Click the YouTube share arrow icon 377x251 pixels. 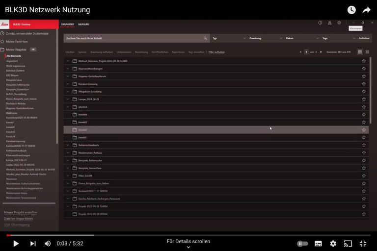pyautogui.click(x=366, y=10)
